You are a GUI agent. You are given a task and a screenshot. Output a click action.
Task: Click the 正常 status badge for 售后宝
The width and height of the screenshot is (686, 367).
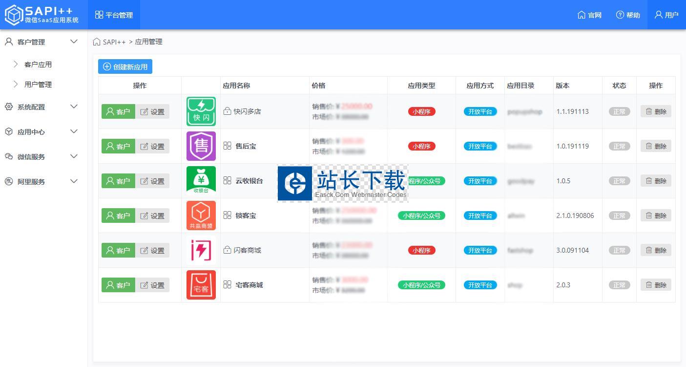pos(619,146)
